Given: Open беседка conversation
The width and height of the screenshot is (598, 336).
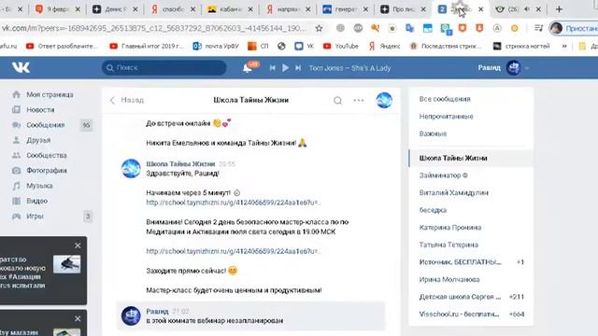Looking at the screenshot, I should pos(471,210).
